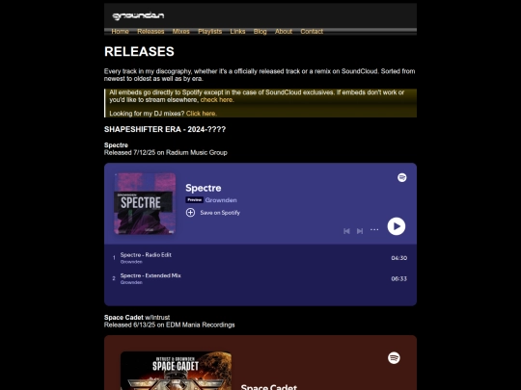This screenshot has width=521, height=390.
Task: Follow the 'check here' streaming link
Action: tap(217, 100)
